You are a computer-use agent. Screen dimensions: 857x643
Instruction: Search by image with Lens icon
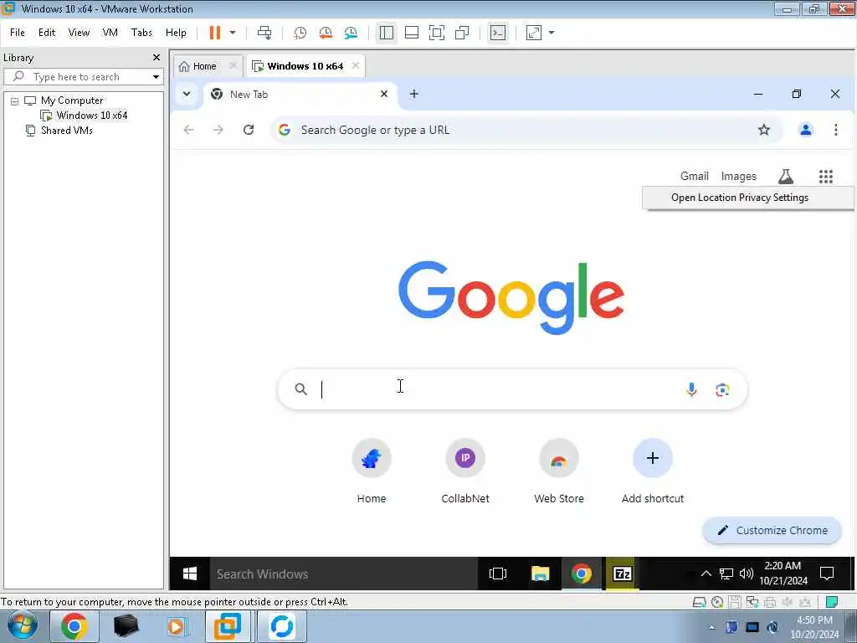pos(722,390)
